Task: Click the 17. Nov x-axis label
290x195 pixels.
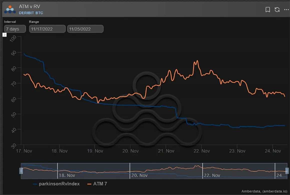Action: [x=24, y=151]
